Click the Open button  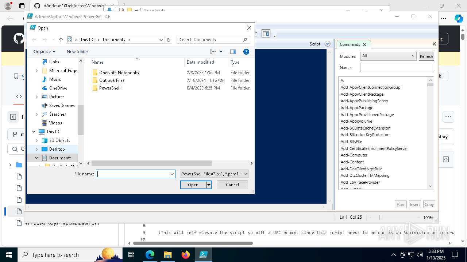[193, 185]
